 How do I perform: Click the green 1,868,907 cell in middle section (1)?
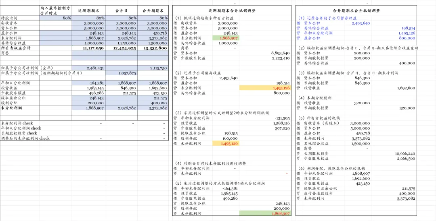tap(225, 38)
